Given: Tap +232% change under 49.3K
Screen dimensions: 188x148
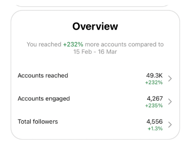Looking at the screenshot, I should [x=154, y=82].
